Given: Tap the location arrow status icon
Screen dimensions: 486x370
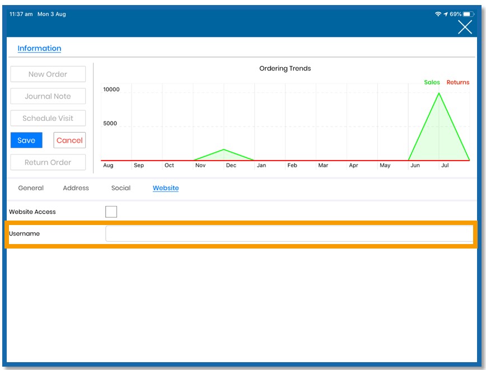Looking at the screenshot, I should tap(446, 14).
